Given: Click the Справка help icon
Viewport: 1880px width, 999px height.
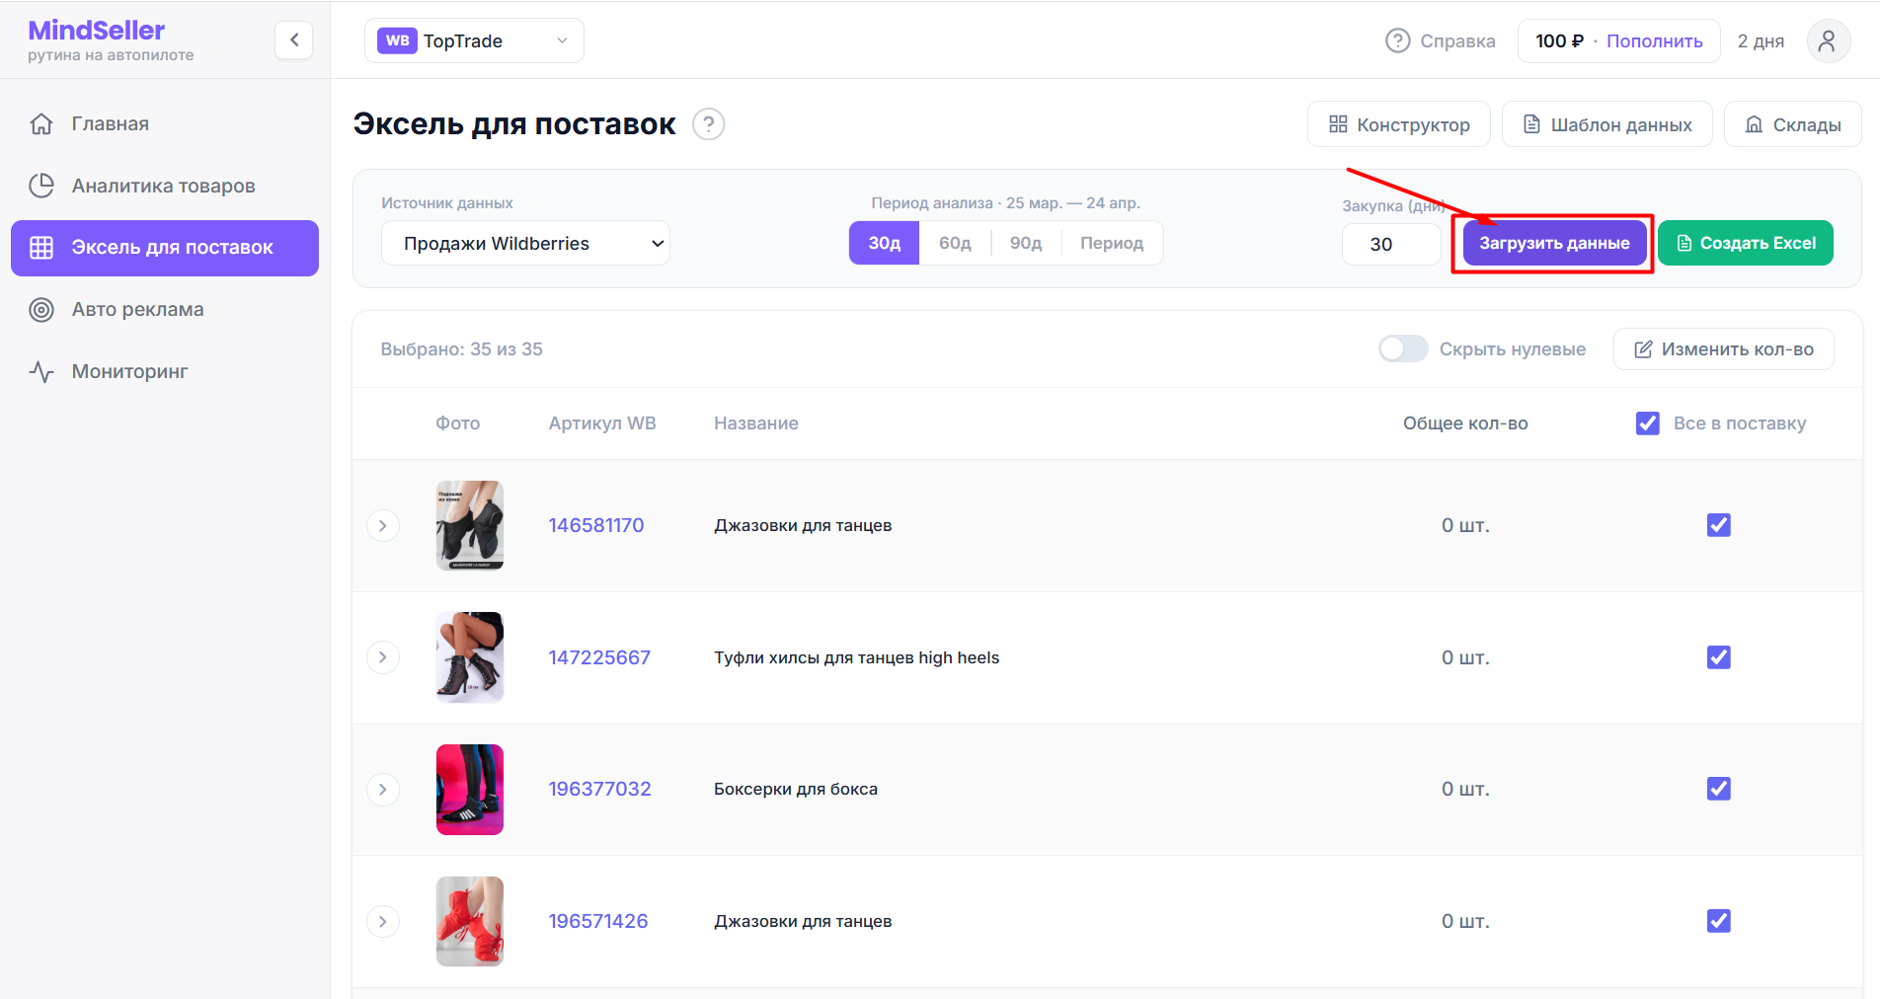Looking at the screenshot, I should (1397, 40).
